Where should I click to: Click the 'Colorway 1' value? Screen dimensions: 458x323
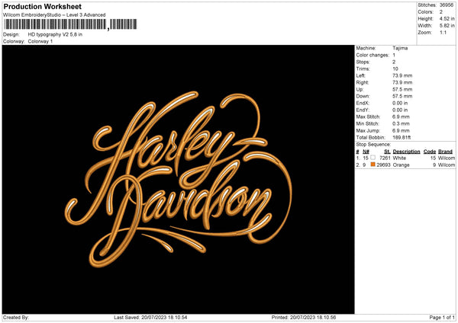pyautogui.click(x=40, y=41)
